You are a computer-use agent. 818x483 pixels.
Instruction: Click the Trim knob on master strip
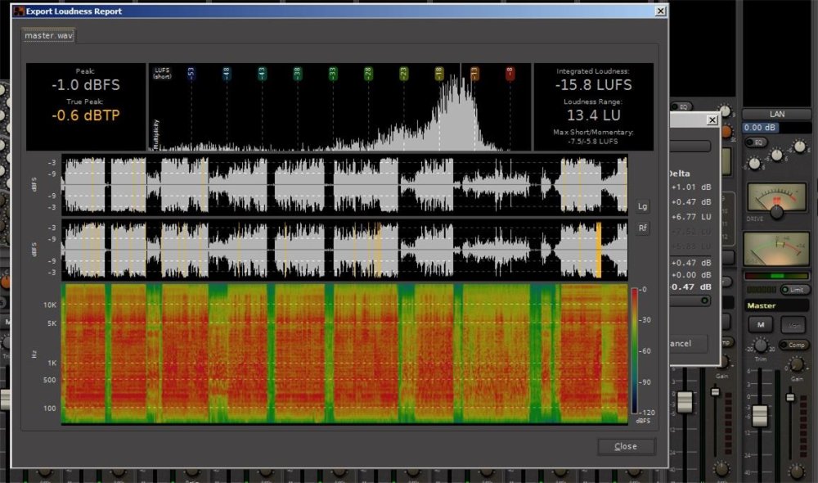(759, 346)
